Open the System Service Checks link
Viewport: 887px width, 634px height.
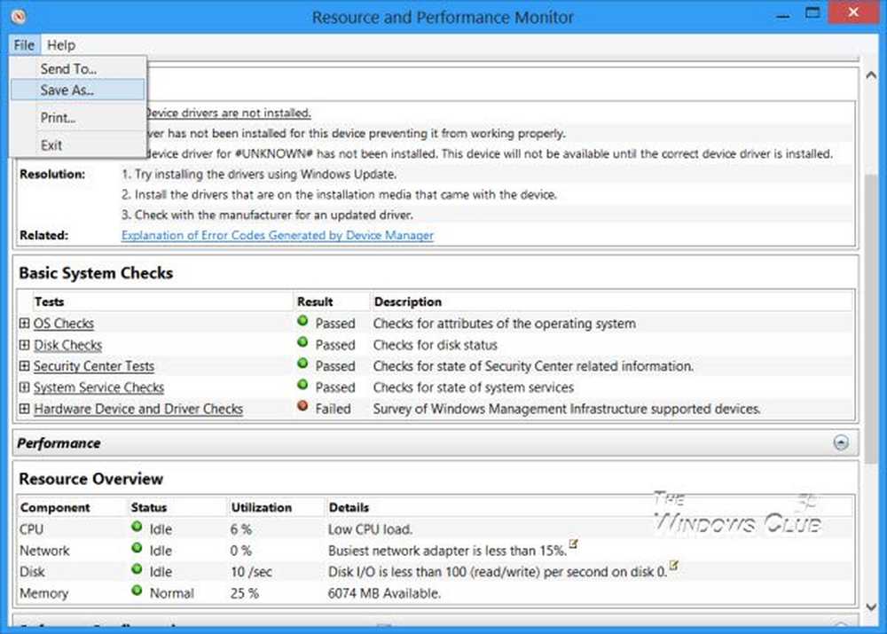pos(99,387)
